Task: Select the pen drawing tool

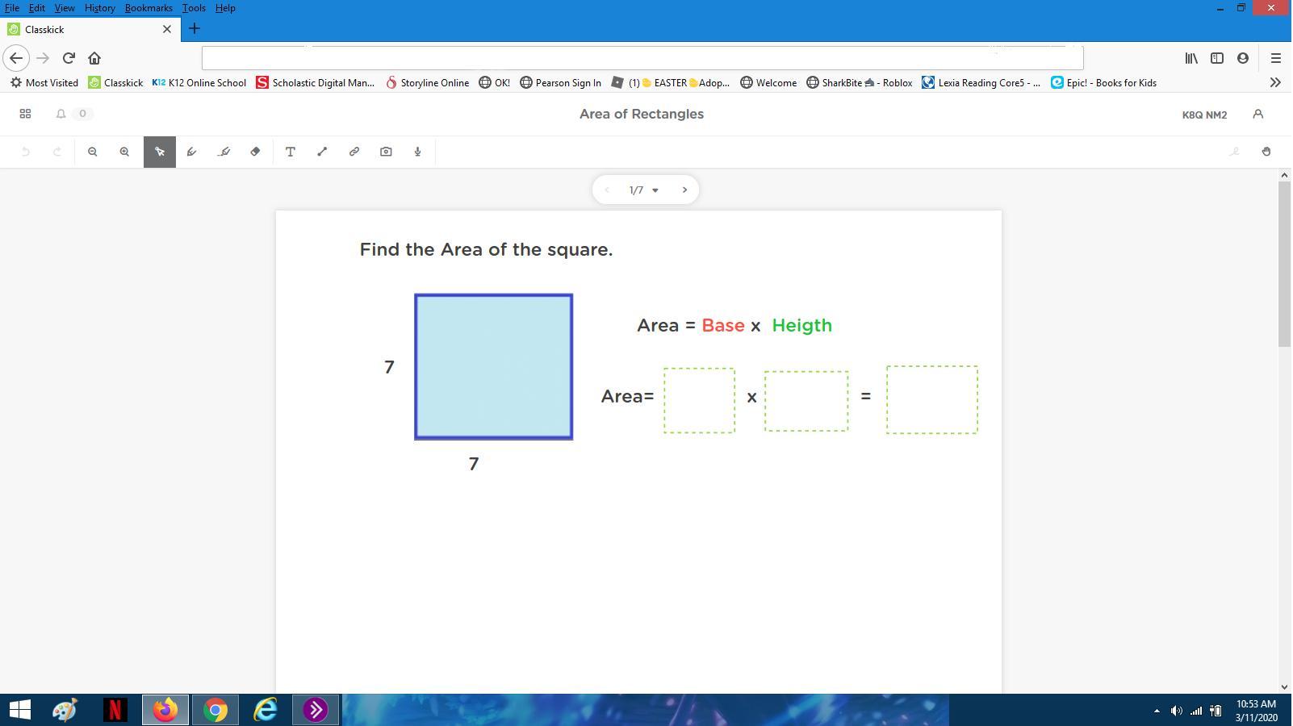Action: click(192, 152)
